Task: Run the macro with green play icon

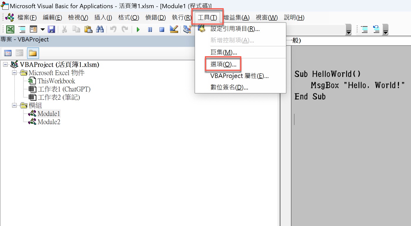Action: 138,30
